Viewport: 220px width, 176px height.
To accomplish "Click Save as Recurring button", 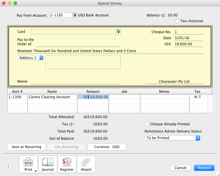I will pyautogui.click(x=26, y=147).
